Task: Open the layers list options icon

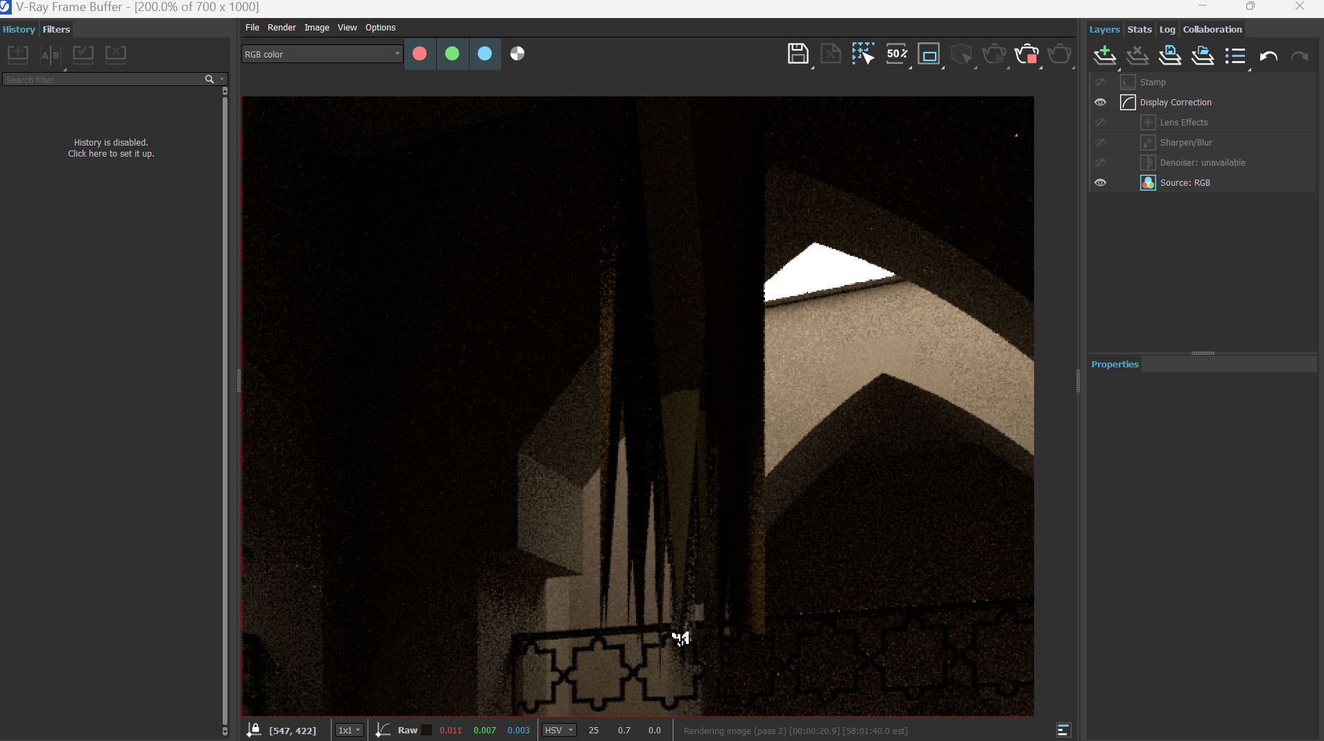Action: pyautogui.click(x=1235, y=55)
